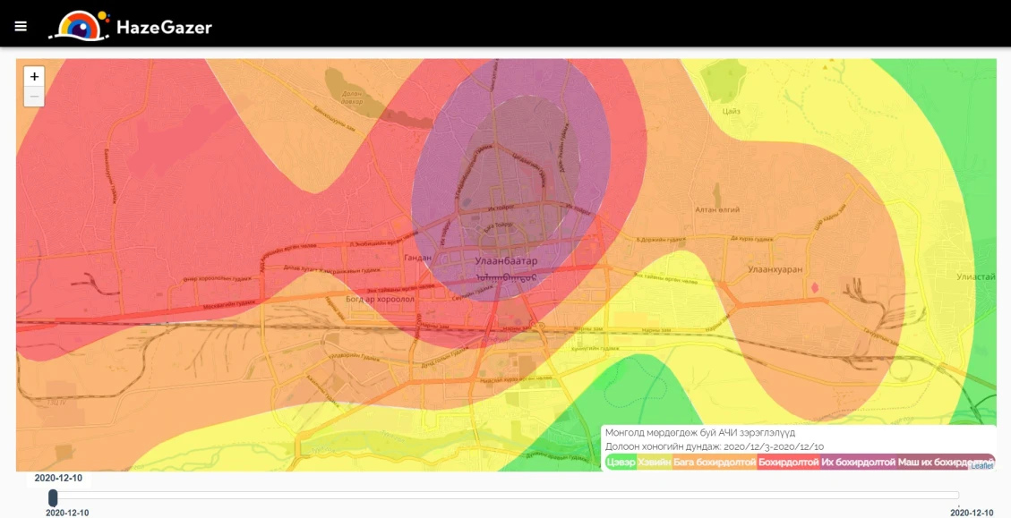Screen dimensions: 1011x518
Task: Click the HazeGazer title text
Action: 164,27
